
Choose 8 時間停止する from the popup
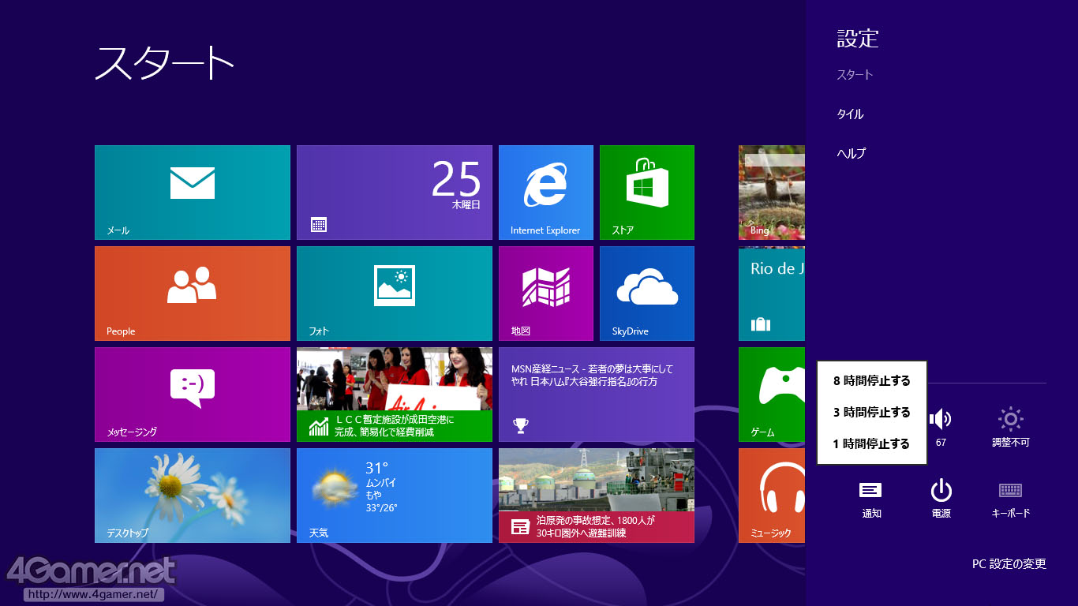pos(872,380)
